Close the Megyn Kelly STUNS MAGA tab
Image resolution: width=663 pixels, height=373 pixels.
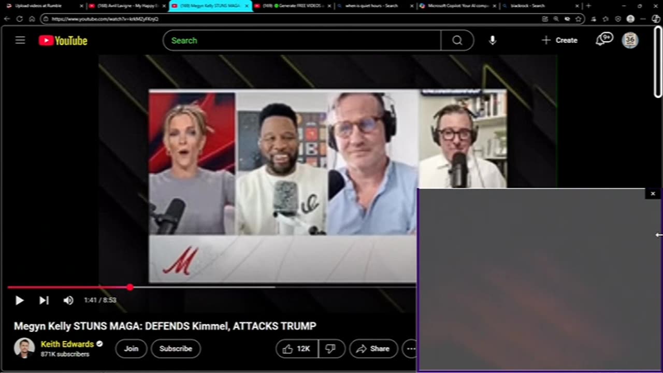(247, 6)
